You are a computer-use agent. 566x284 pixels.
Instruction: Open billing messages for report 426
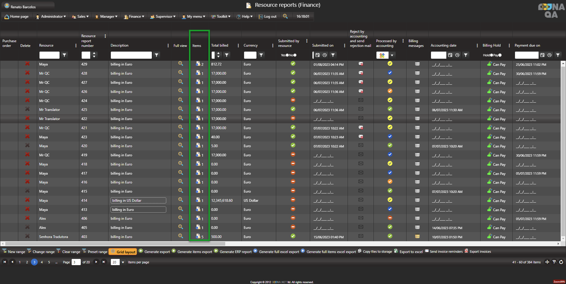point(417,91)
